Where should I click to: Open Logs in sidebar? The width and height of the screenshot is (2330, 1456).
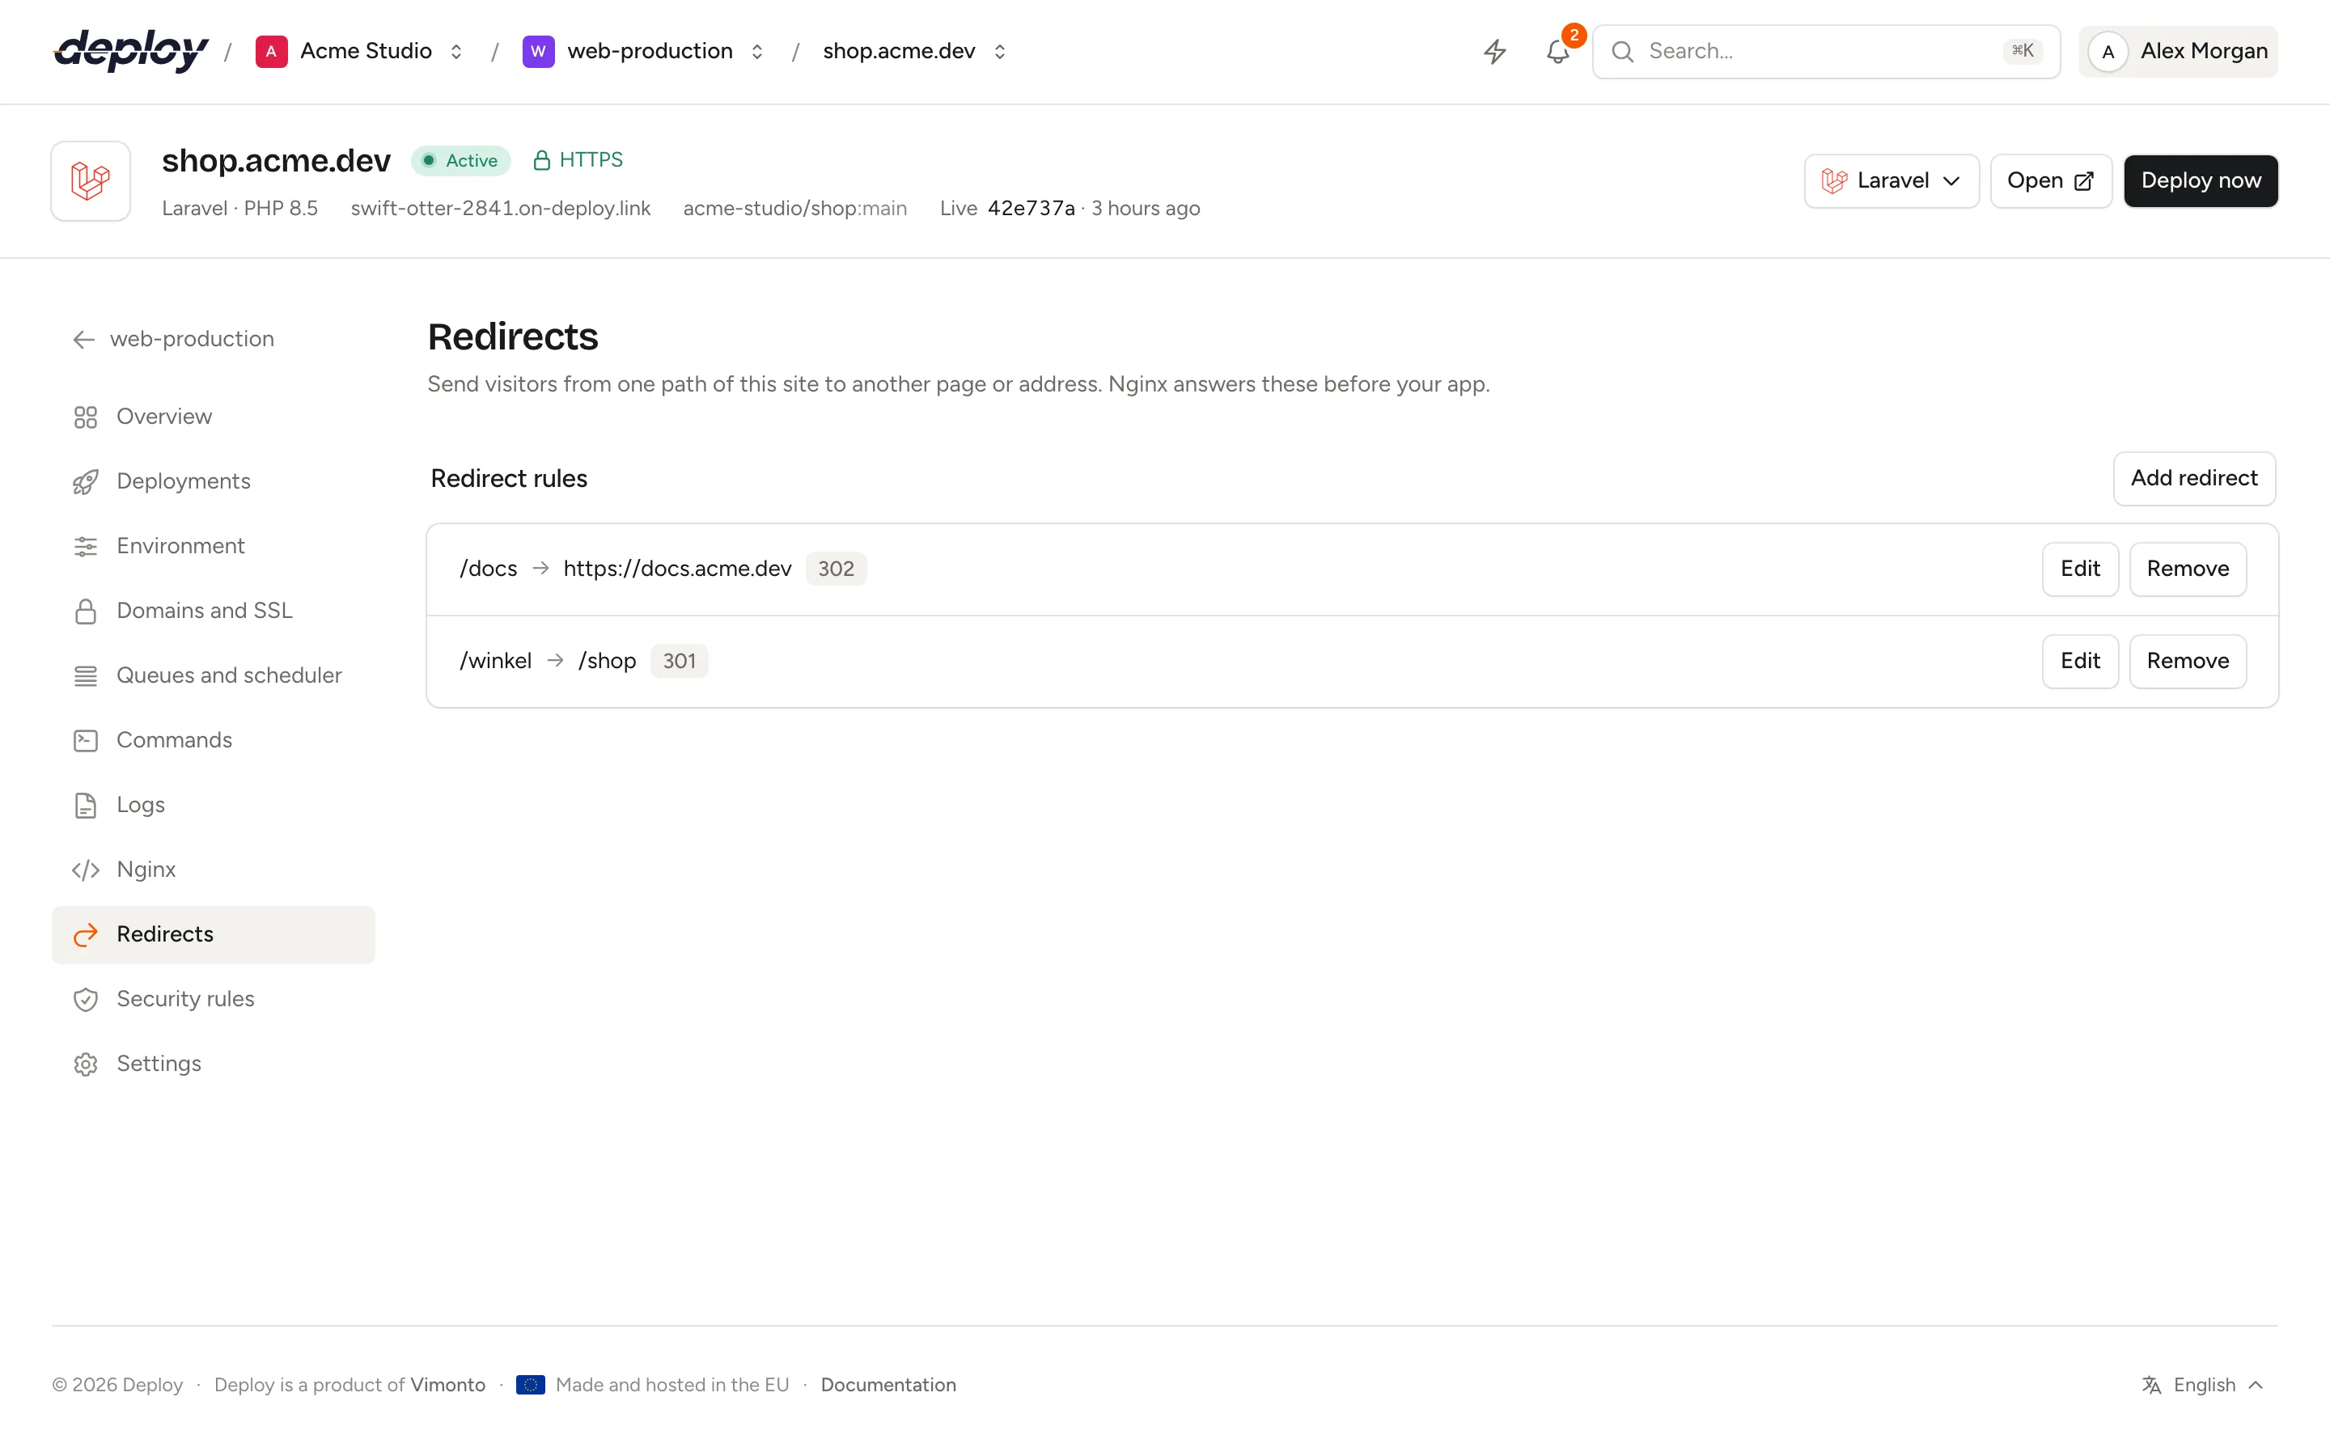[214, 805]
